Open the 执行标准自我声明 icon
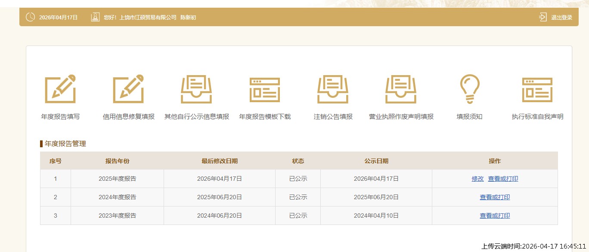 (x=537, y=89)
